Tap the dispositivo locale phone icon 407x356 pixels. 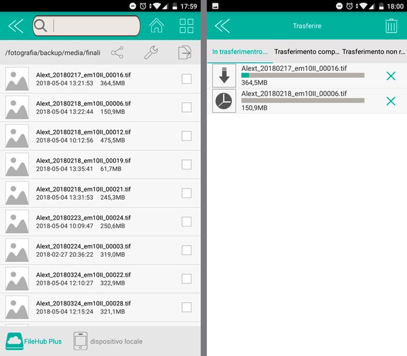coord(80,341)
